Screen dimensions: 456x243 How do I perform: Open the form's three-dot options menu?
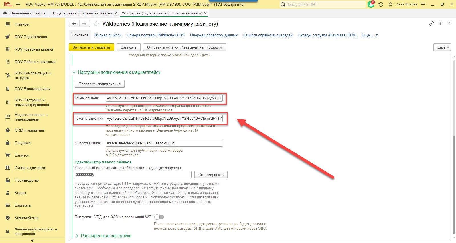[440, 24]
